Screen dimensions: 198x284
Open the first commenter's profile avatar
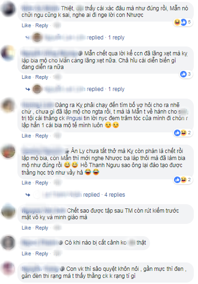coord(8,8)
